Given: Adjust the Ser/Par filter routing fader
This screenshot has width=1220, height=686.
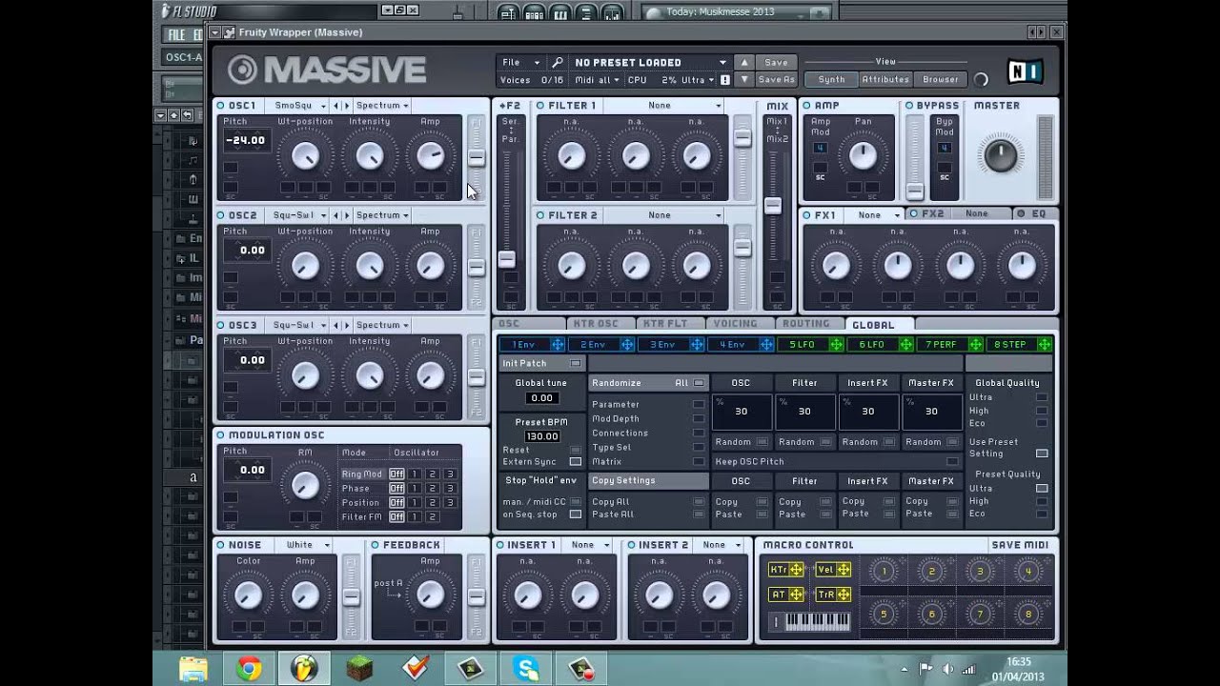Looking at the screenshot, I should coord(507,258).
